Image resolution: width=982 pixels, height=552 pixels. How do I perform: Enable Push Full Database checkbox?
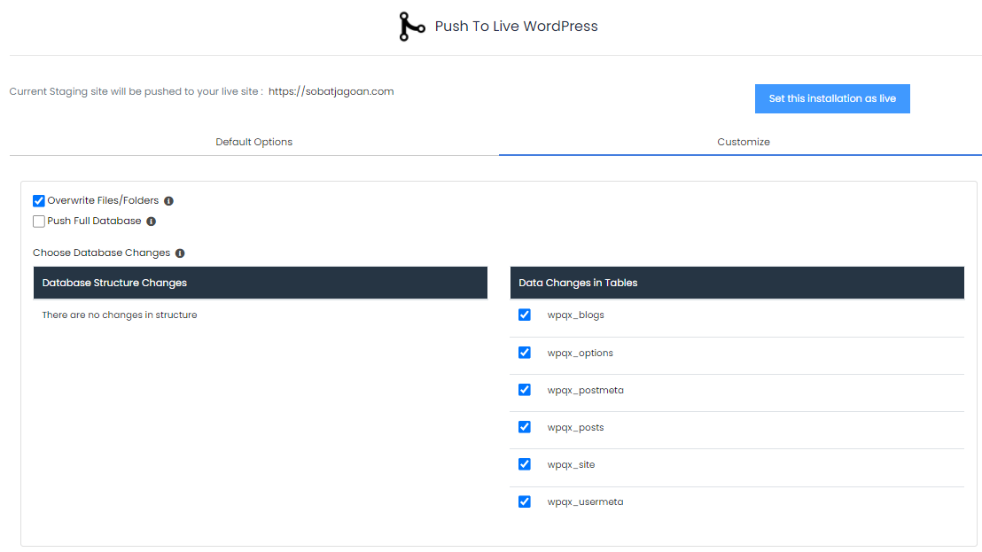pos(39,222)
